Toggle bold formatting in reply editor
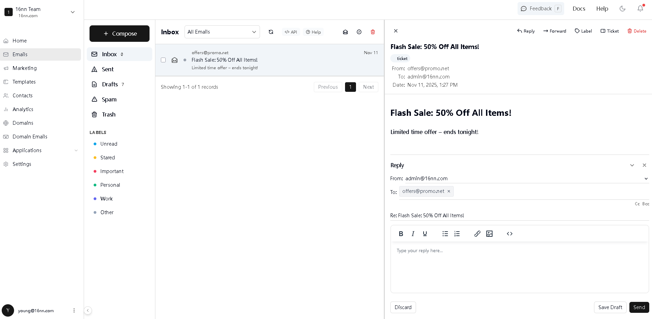This screenshot has height=319, width=652. (401, 234)
